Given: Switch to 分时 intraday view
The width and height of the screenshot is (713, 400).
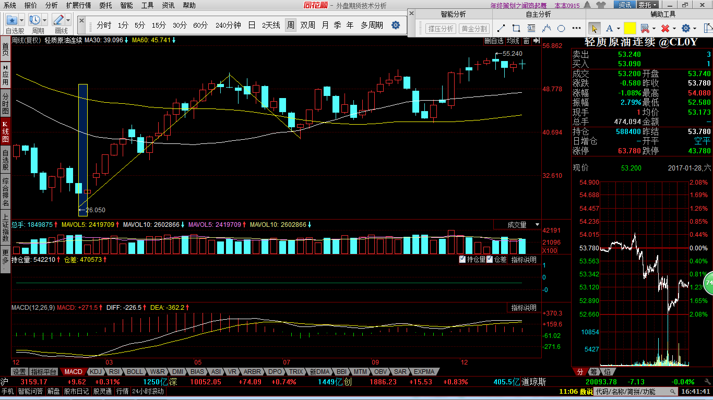Looking at the screenshot, I should click(x=104, y=25).
